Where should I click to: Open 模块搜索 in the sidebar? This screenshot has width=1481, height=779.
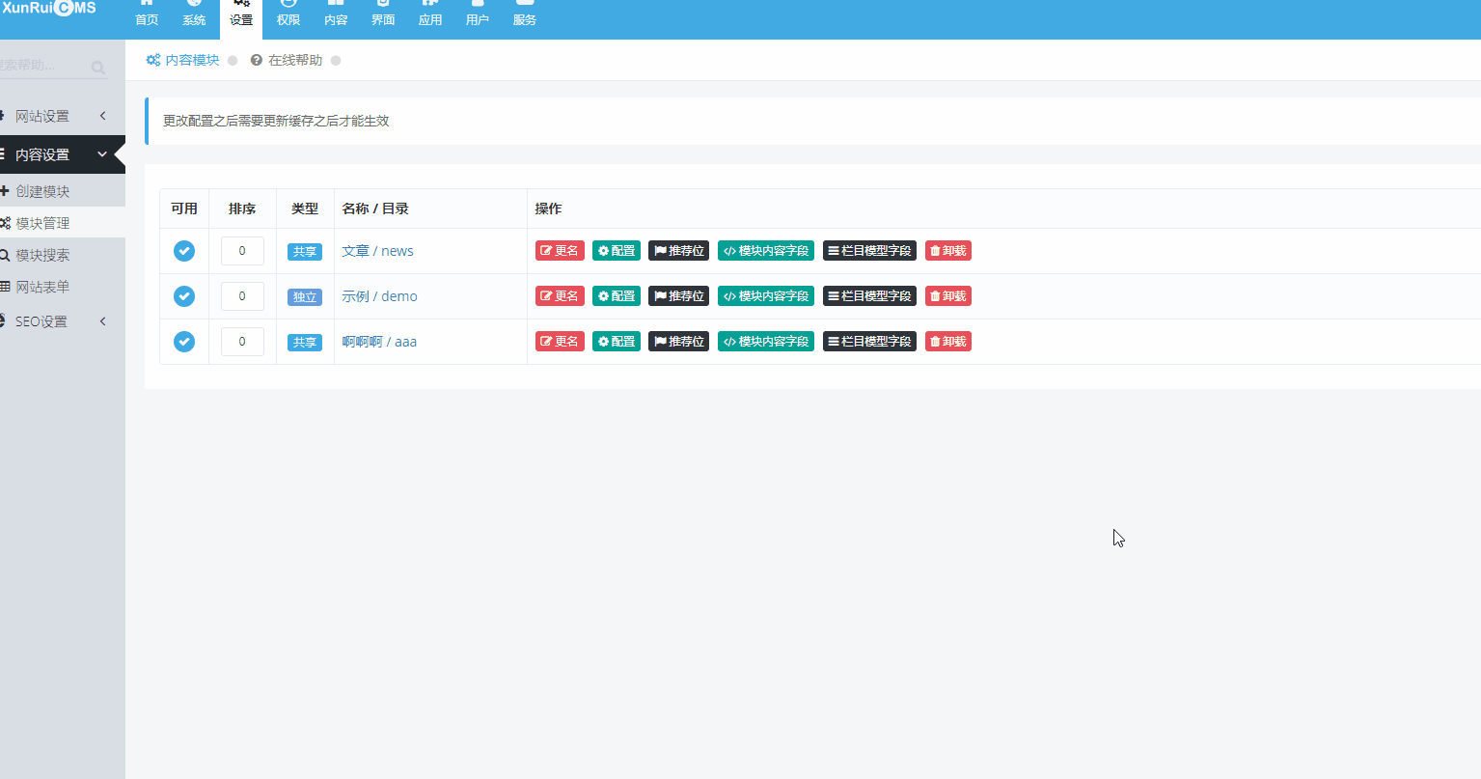[63, 255]
